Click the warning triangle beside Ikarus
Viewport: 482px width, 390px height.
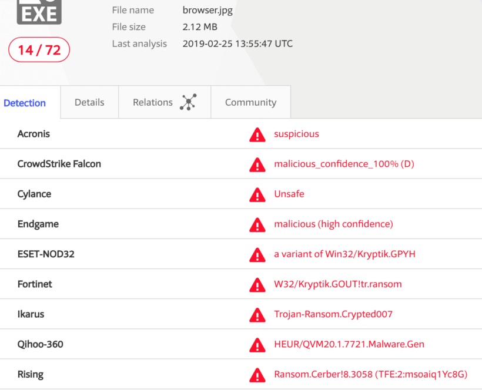[257, 314]
